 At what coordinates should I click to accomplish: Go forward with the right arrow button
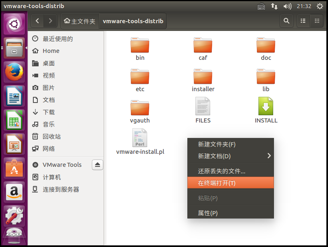pos(50,21)
